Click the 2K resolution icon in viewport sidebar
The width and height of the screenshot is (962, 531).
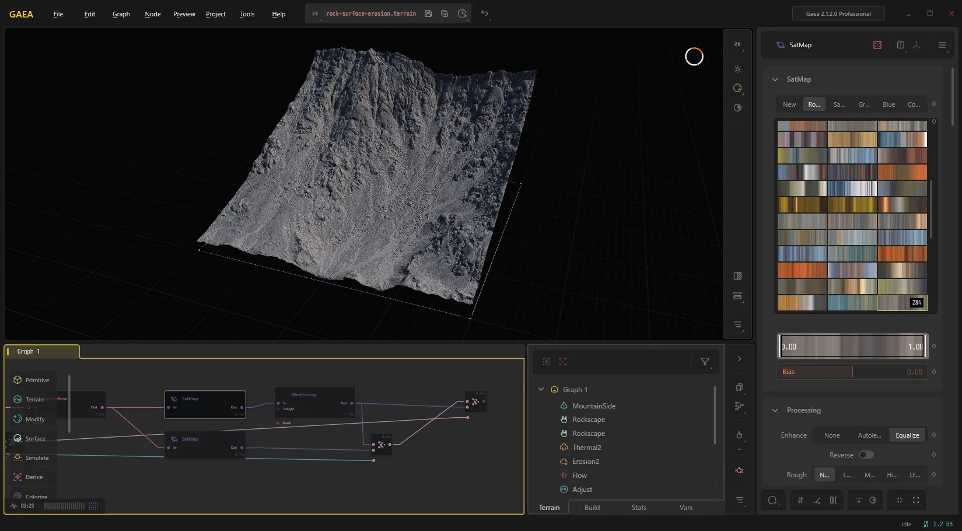click(737, 44)
